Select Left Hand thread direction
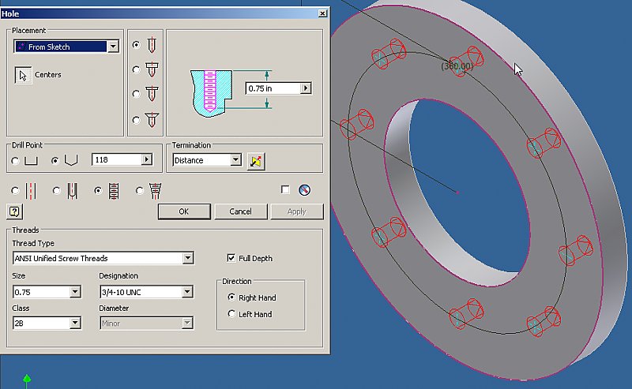The height and width of the screenshot is (389, 632). [x=231, y=314]
